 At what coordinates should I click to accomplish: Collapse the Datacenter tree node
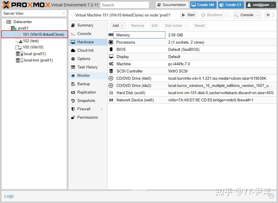(x=4, y=22)
